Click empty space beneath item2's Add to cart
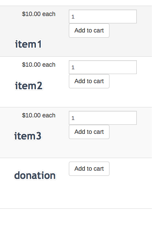Screen dimensions: 161x227 point(89,98)
